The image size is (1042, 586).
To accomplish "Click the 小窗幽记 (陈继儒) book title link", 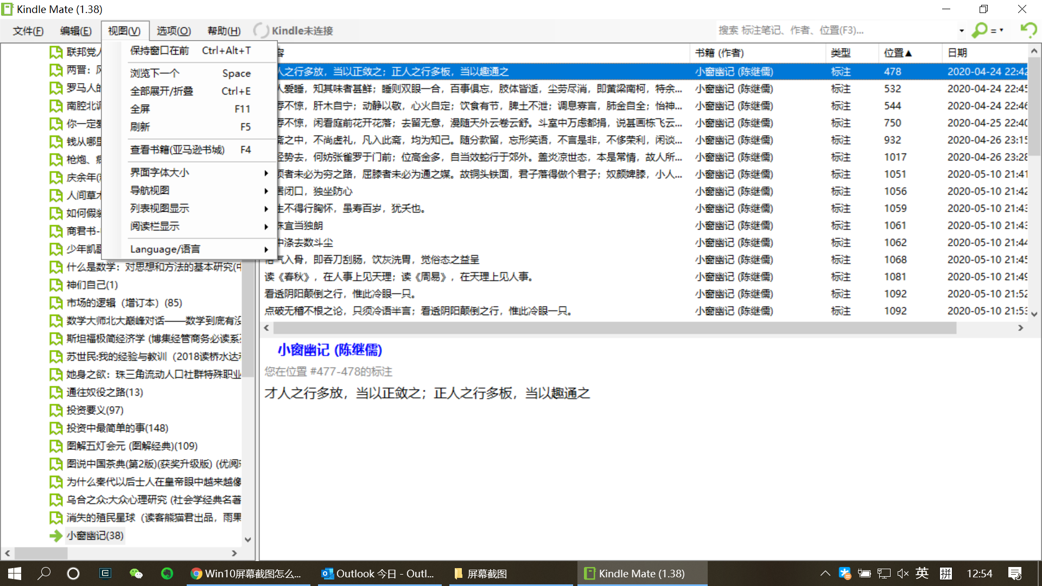I will coord(330,350).
